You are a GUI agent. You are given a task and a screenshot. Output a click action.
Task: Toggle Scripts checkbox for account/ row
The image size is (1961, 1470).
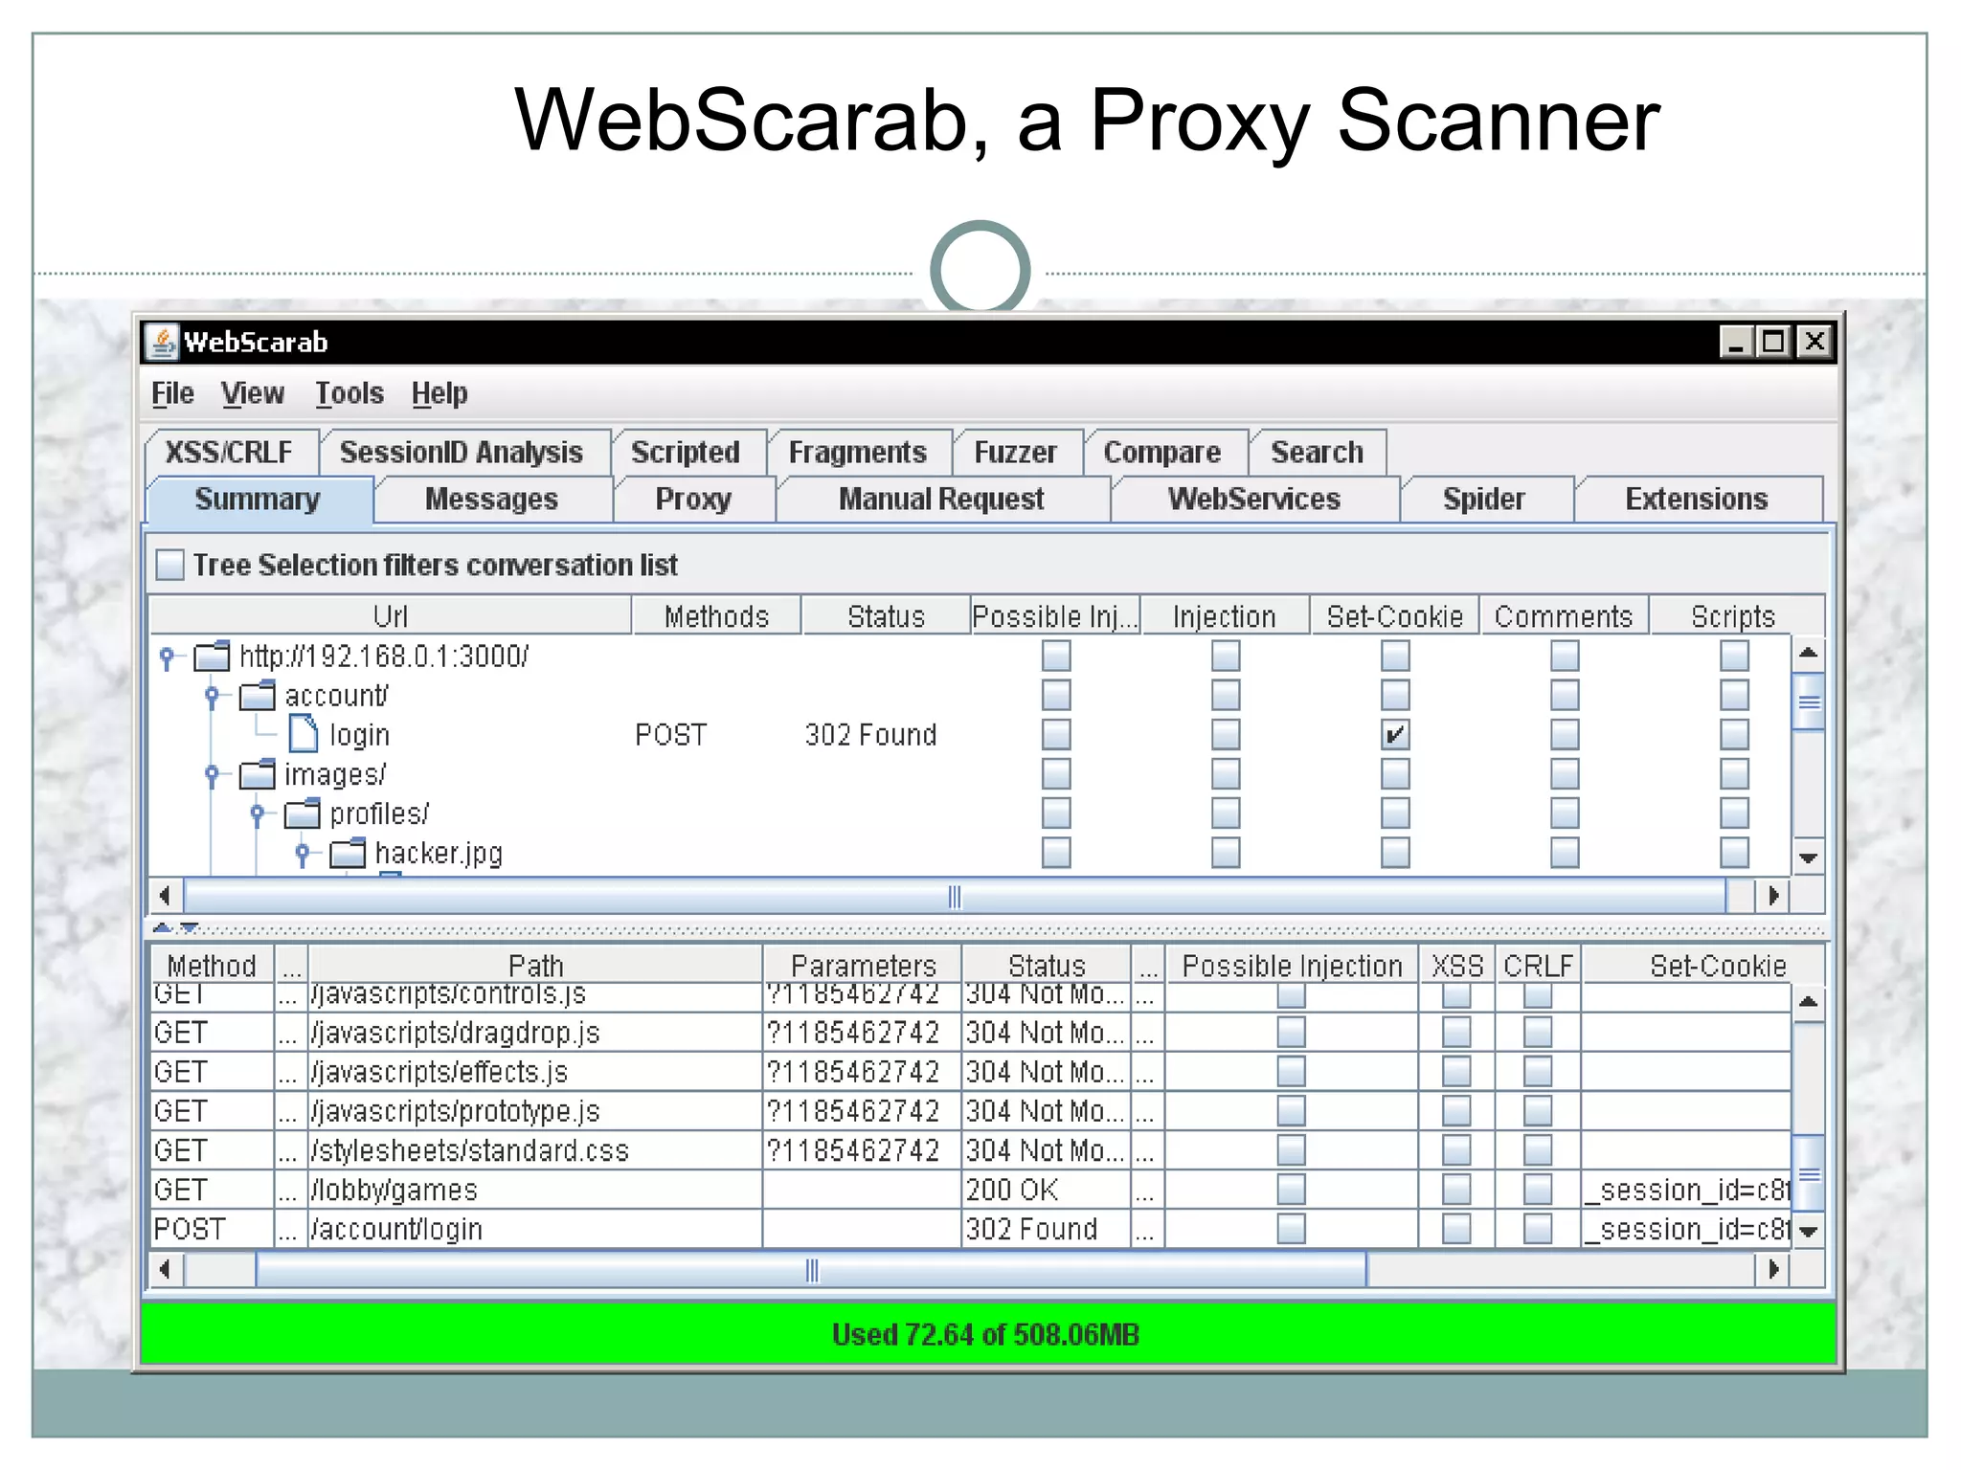(x=1734, y=695)
